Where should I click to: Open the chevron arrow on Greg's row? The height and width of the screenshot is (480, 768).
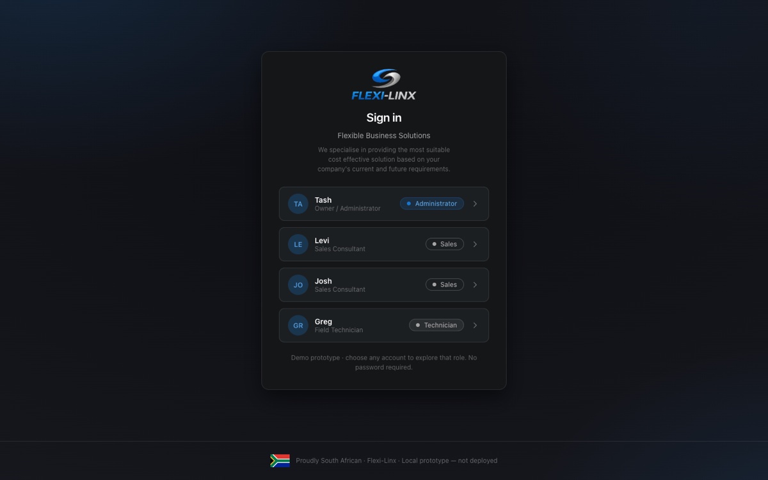pos(475,325)
